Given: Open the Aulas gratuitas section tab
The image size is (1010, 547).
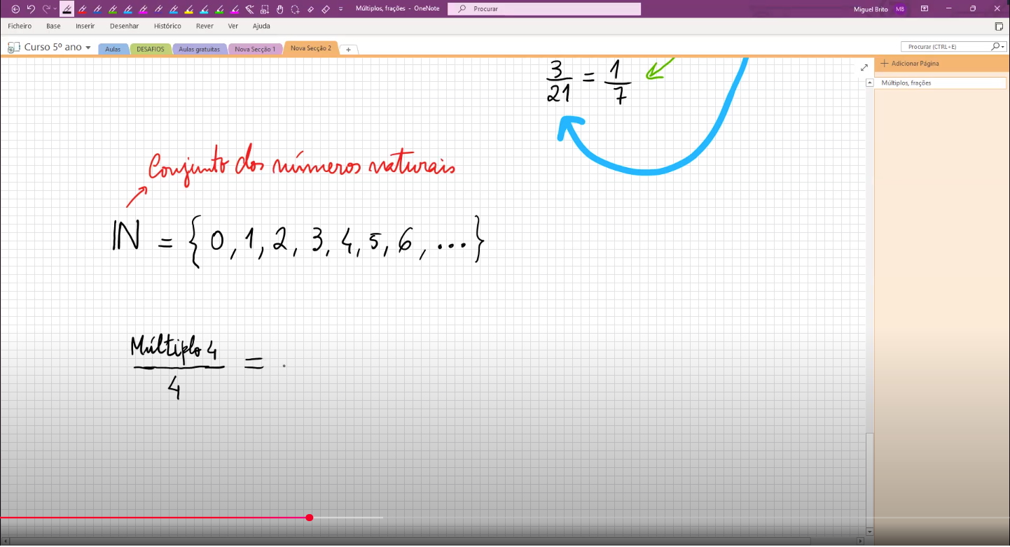Looking at the screenshot, I should click(200, 49).
